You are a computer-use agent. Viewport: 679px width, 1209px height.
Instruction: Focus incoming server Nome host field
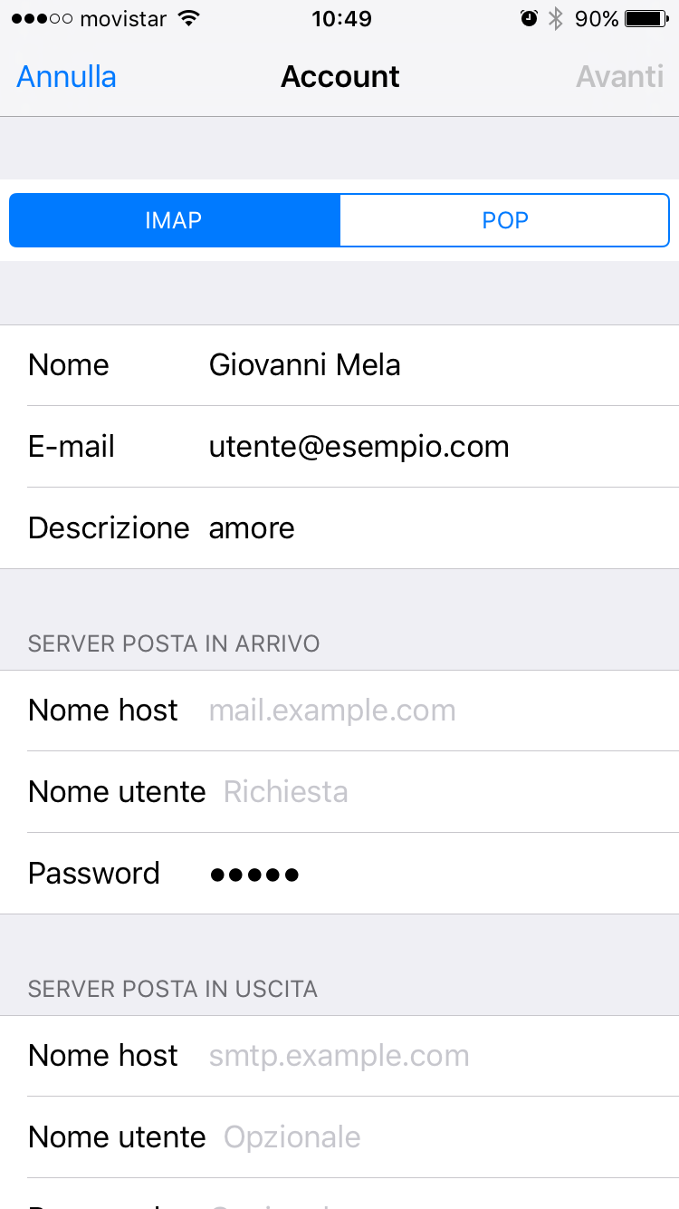coord(339,711)
